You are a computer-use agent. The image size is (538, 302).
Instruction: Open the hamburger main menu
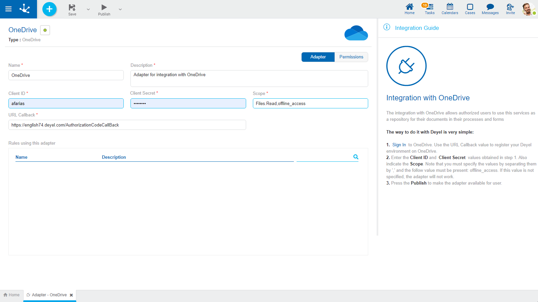(x=8, y=9)
